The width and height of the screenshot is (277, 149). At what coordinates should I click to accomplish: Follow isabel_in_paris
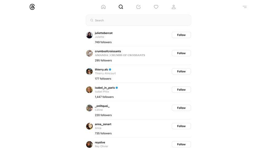coord(181,90)
